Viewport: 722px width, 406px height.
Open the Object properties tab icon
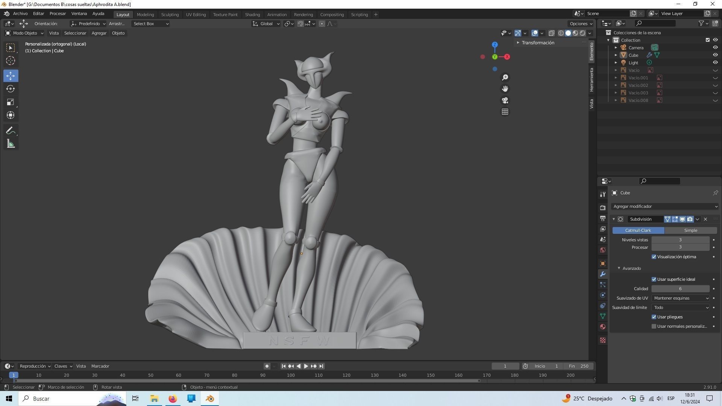coord(603,264)
